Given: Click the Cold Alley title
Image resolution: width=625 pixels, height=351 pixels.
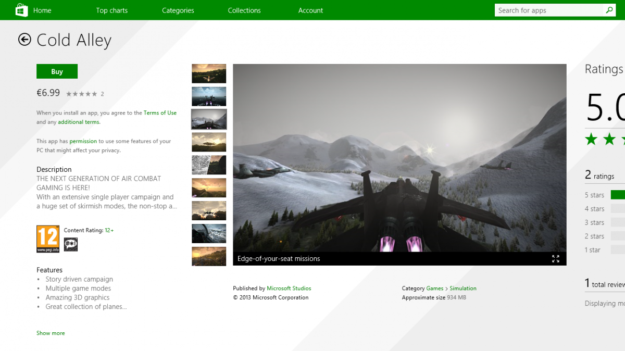Looking at the screenshot, I should [74, 40].
